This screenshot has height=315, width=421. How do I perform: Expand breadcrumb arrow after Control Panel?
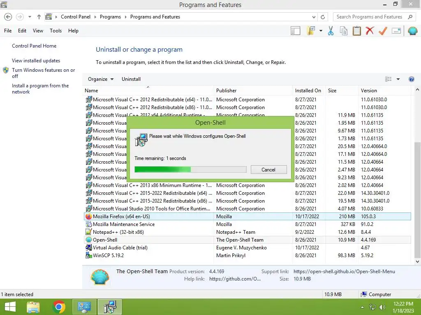tap(95, 17)
